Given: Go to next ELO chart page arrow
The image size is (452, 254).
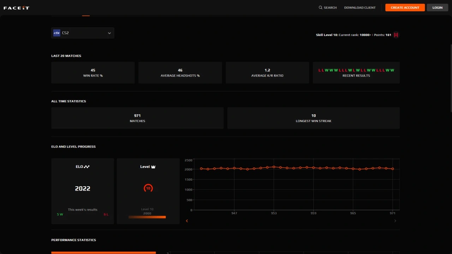Looking at the screenshot, I should tap(395, 221).
